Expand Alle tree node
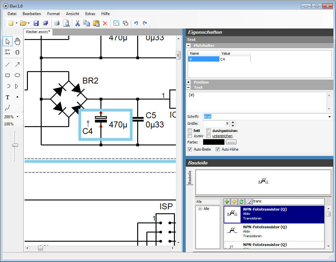Image resolution: width=336 pixels, height=262 pixels. click(200, 209)
